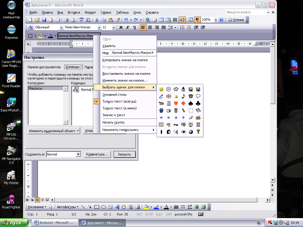303x227 pixels.
Task: Select the Format Painter brush icon
Action: coord(117,20)
